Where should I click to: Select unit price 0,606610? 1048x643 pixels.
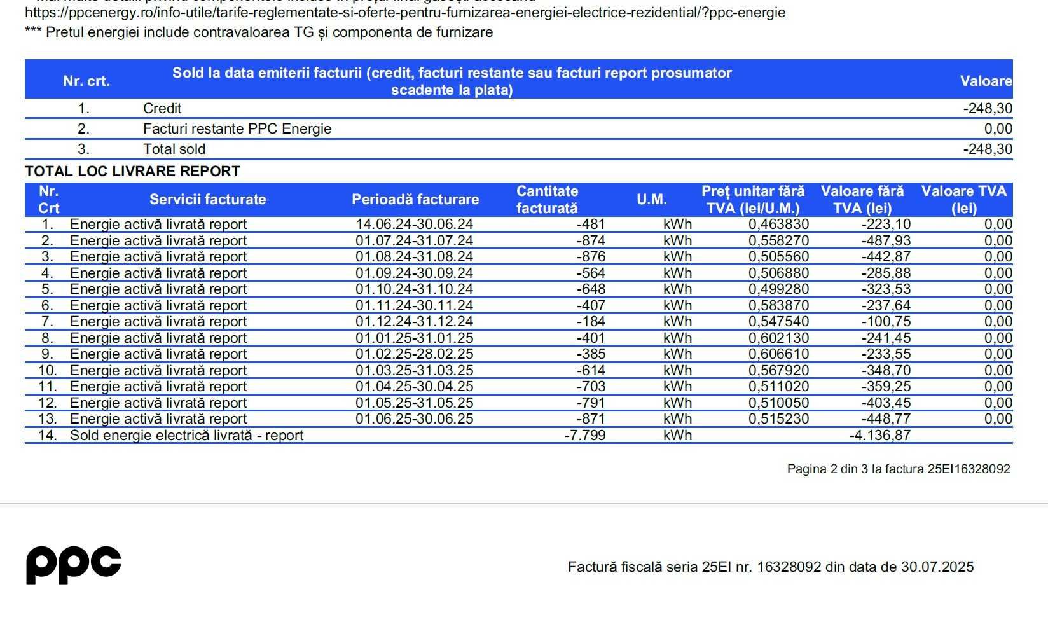coord(779,354)
